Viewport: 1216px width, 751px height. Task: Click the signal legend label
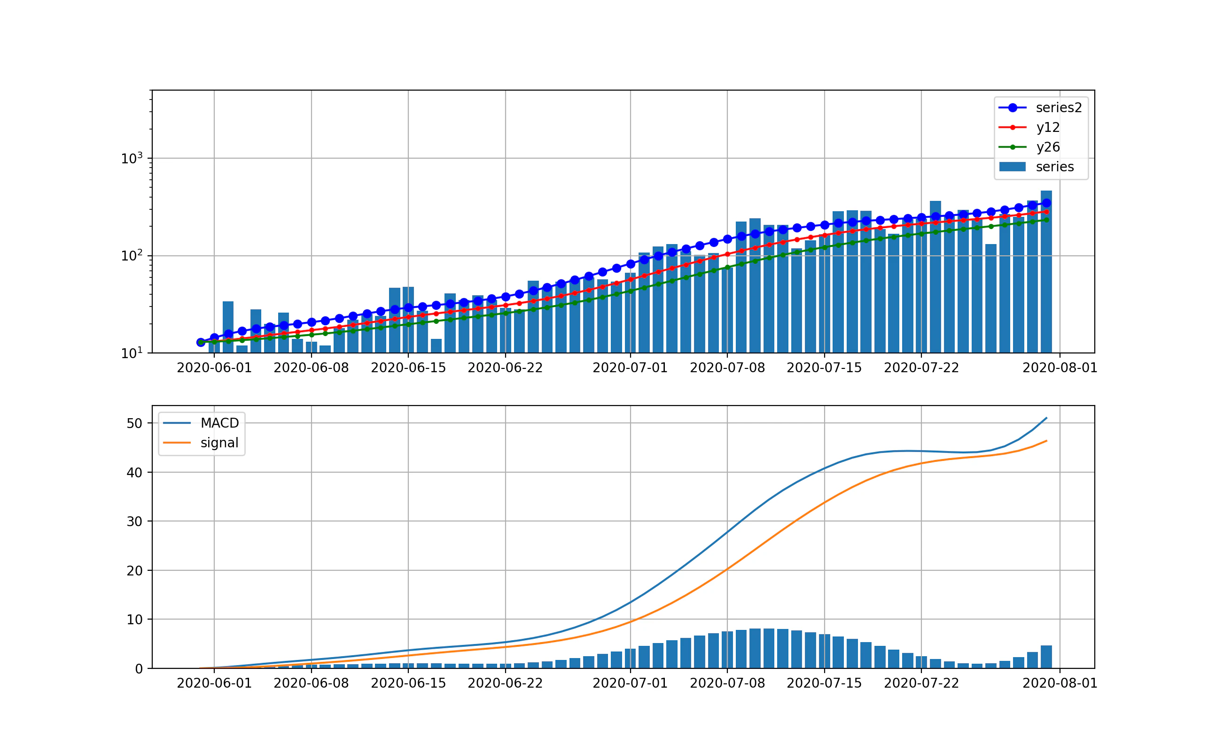pos(219,443)
